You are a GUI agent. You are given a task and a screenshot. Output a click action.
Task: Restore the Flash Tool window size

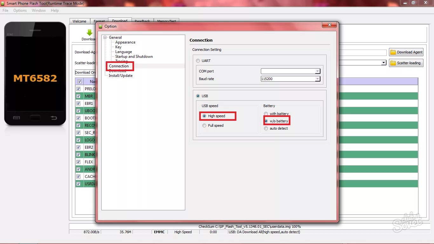413,3
